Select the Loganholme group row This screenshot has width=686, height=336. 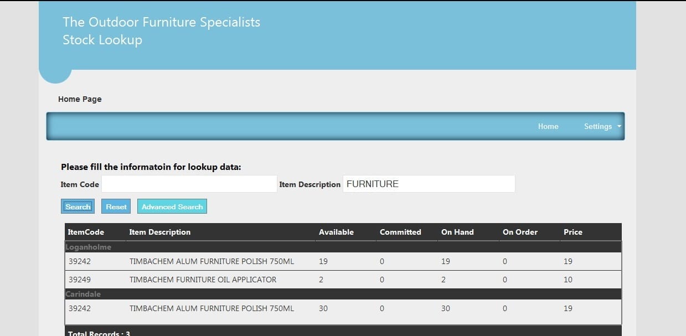point(89,247)
